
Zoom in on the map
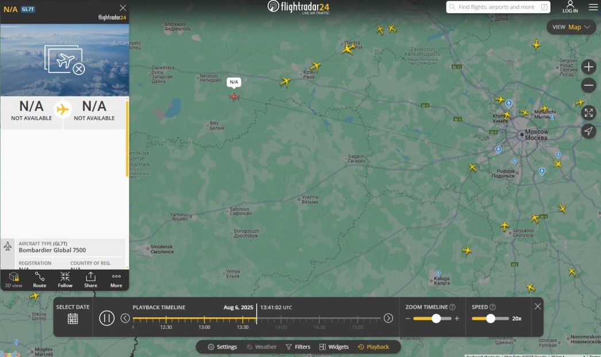coord(588,67)
